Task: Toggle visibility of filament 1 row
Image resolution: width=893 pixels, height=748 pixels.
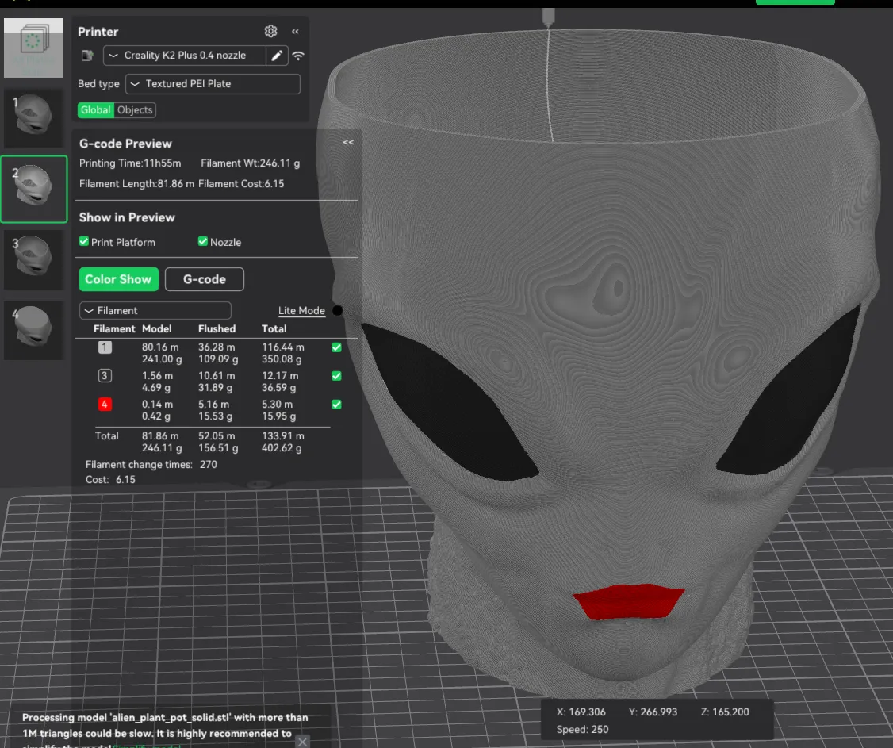Action: pyautogui.click(x=336, y=347)
